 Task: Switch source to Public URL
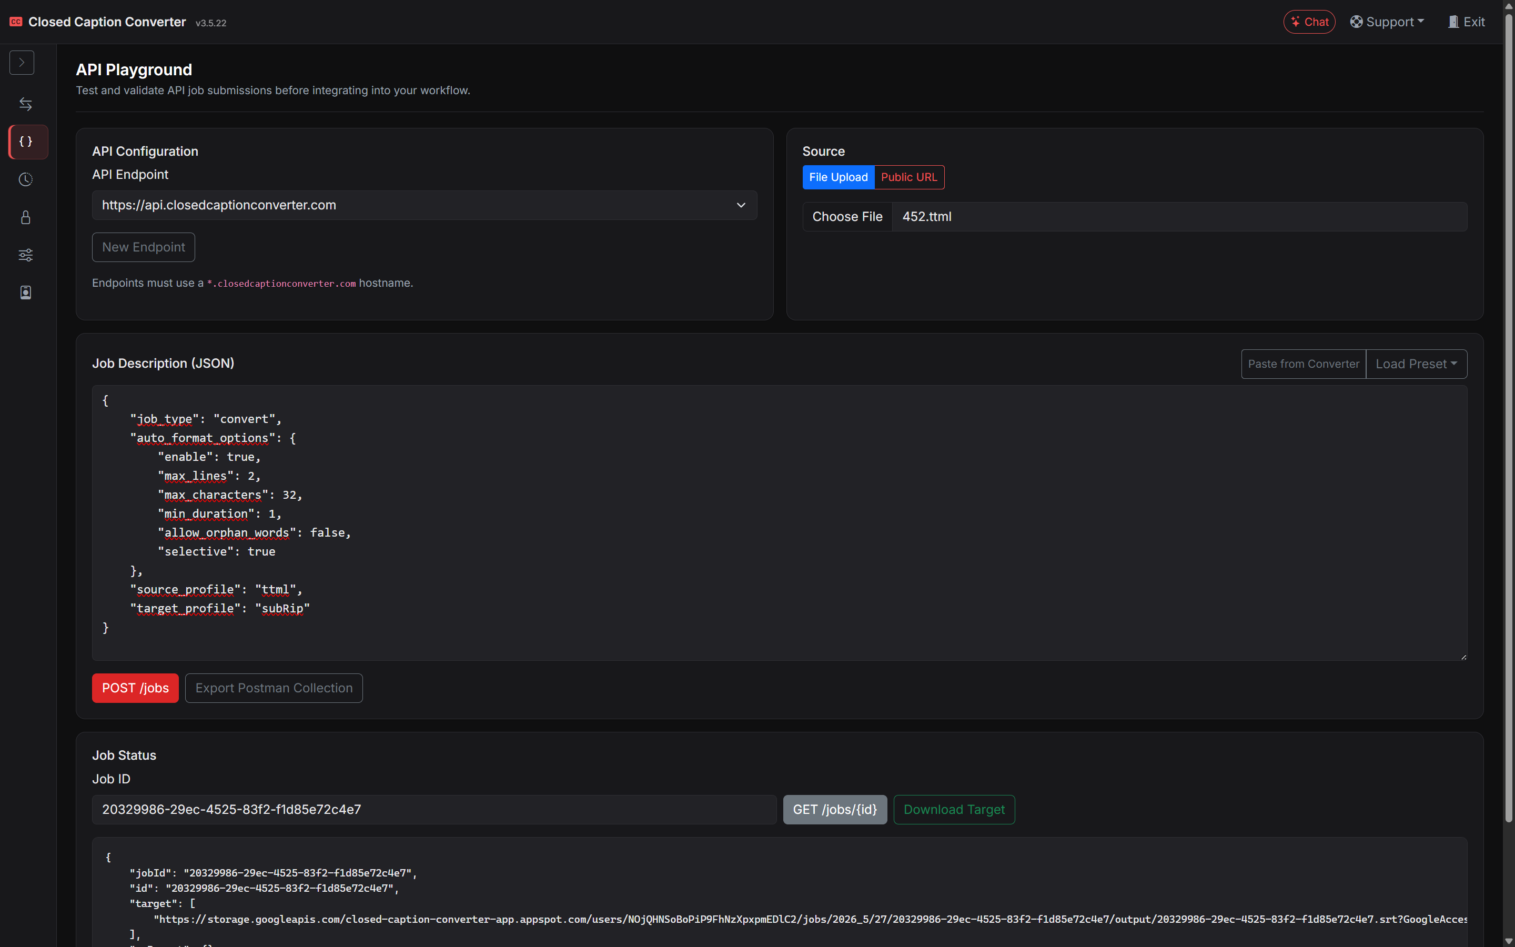(x=909, y=177)
